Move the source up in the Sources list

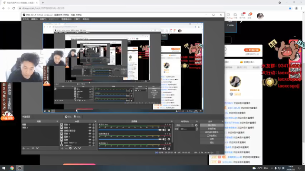[x=75, y=148]
